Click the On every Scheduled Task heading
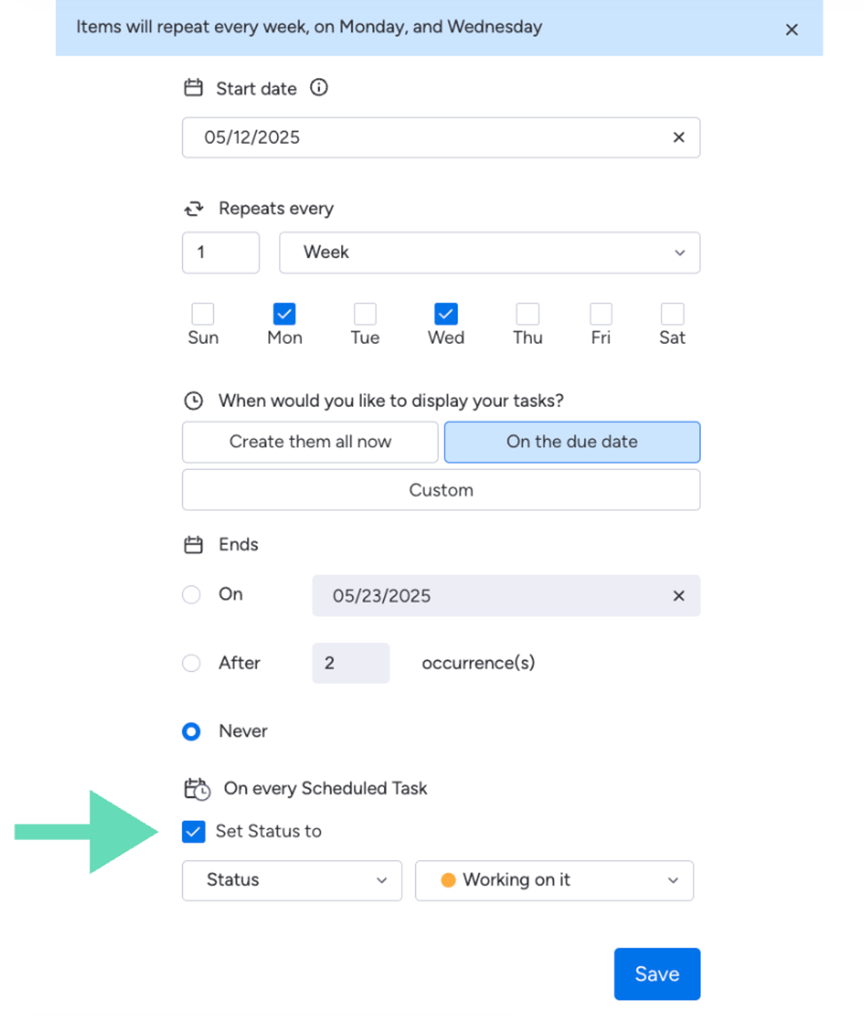The height and width of the screenshot is (1016, 864). (x=326, y=789)
